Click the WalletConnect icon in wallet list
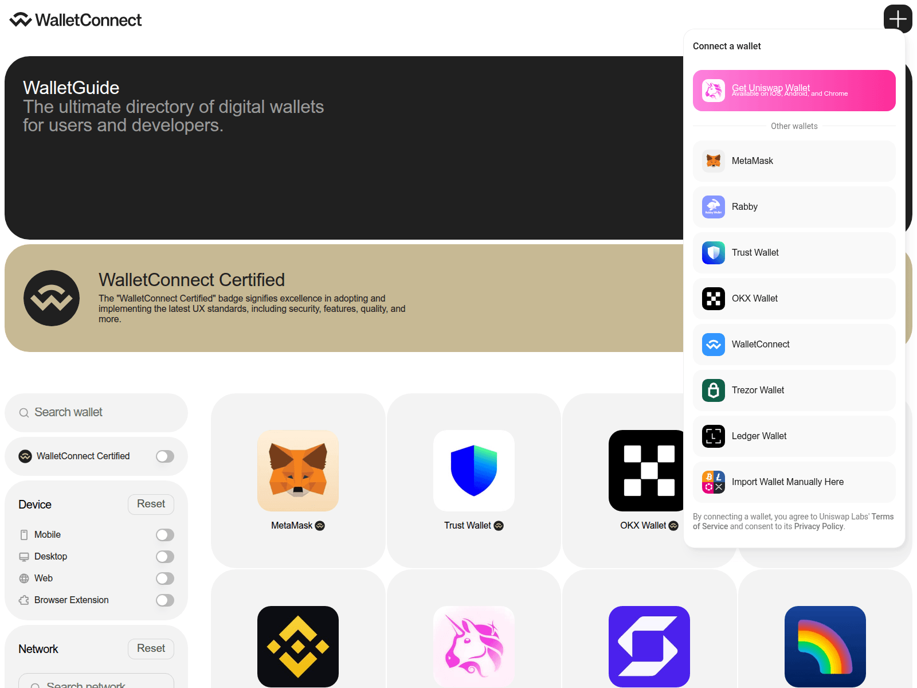917x688 pixels. 714,345
